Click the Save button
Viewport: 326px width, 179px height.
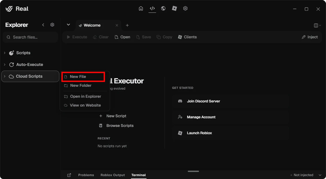144,37
